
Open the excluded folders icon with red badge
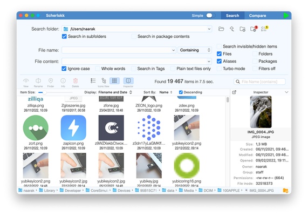254,29
